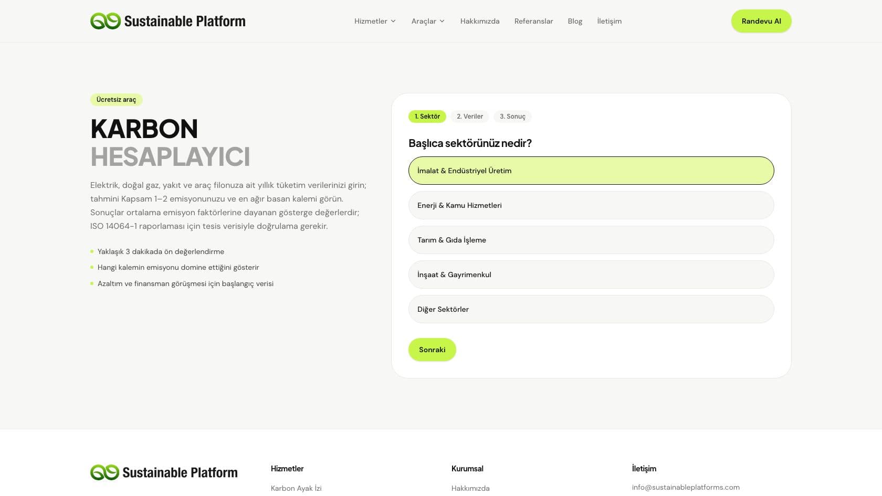
Task: Open Karbon Ayak İzi footer link
Action: 296,488
